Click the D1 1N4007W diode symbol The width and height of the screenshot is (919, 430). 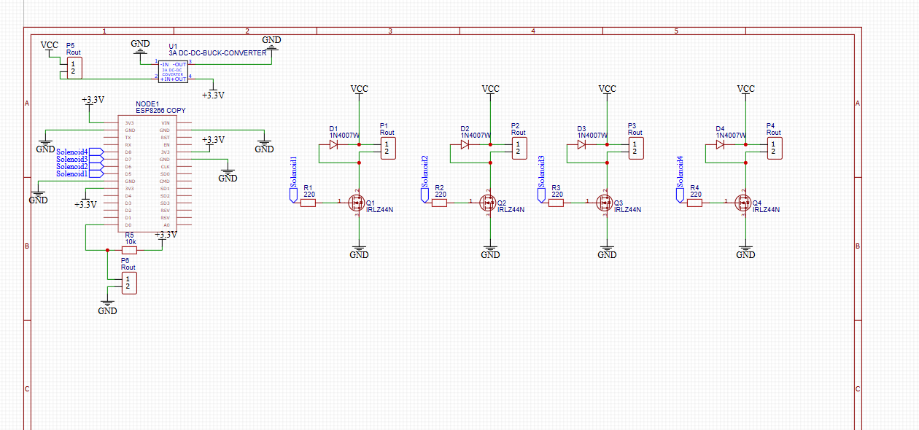tap(333, 144)
